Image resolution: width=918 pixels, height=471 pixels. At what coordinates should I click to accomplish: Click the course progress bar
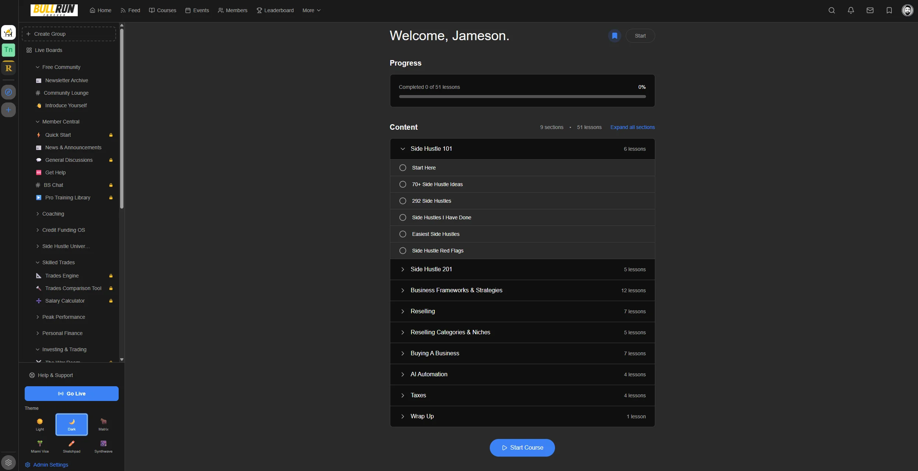click(x=522, y=96)
